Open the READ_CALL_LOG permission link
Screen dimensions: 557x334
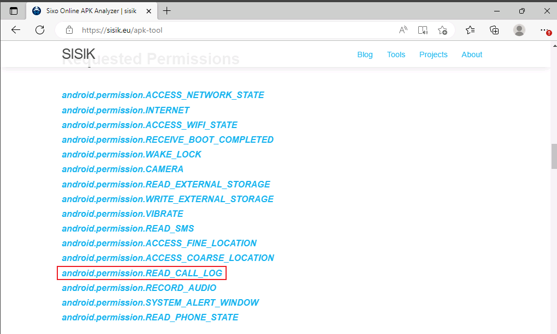142,273
